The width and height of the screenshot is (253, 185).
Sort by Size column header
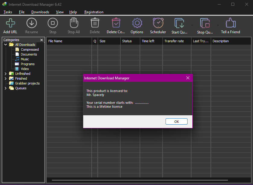click(x=109, y=41)
